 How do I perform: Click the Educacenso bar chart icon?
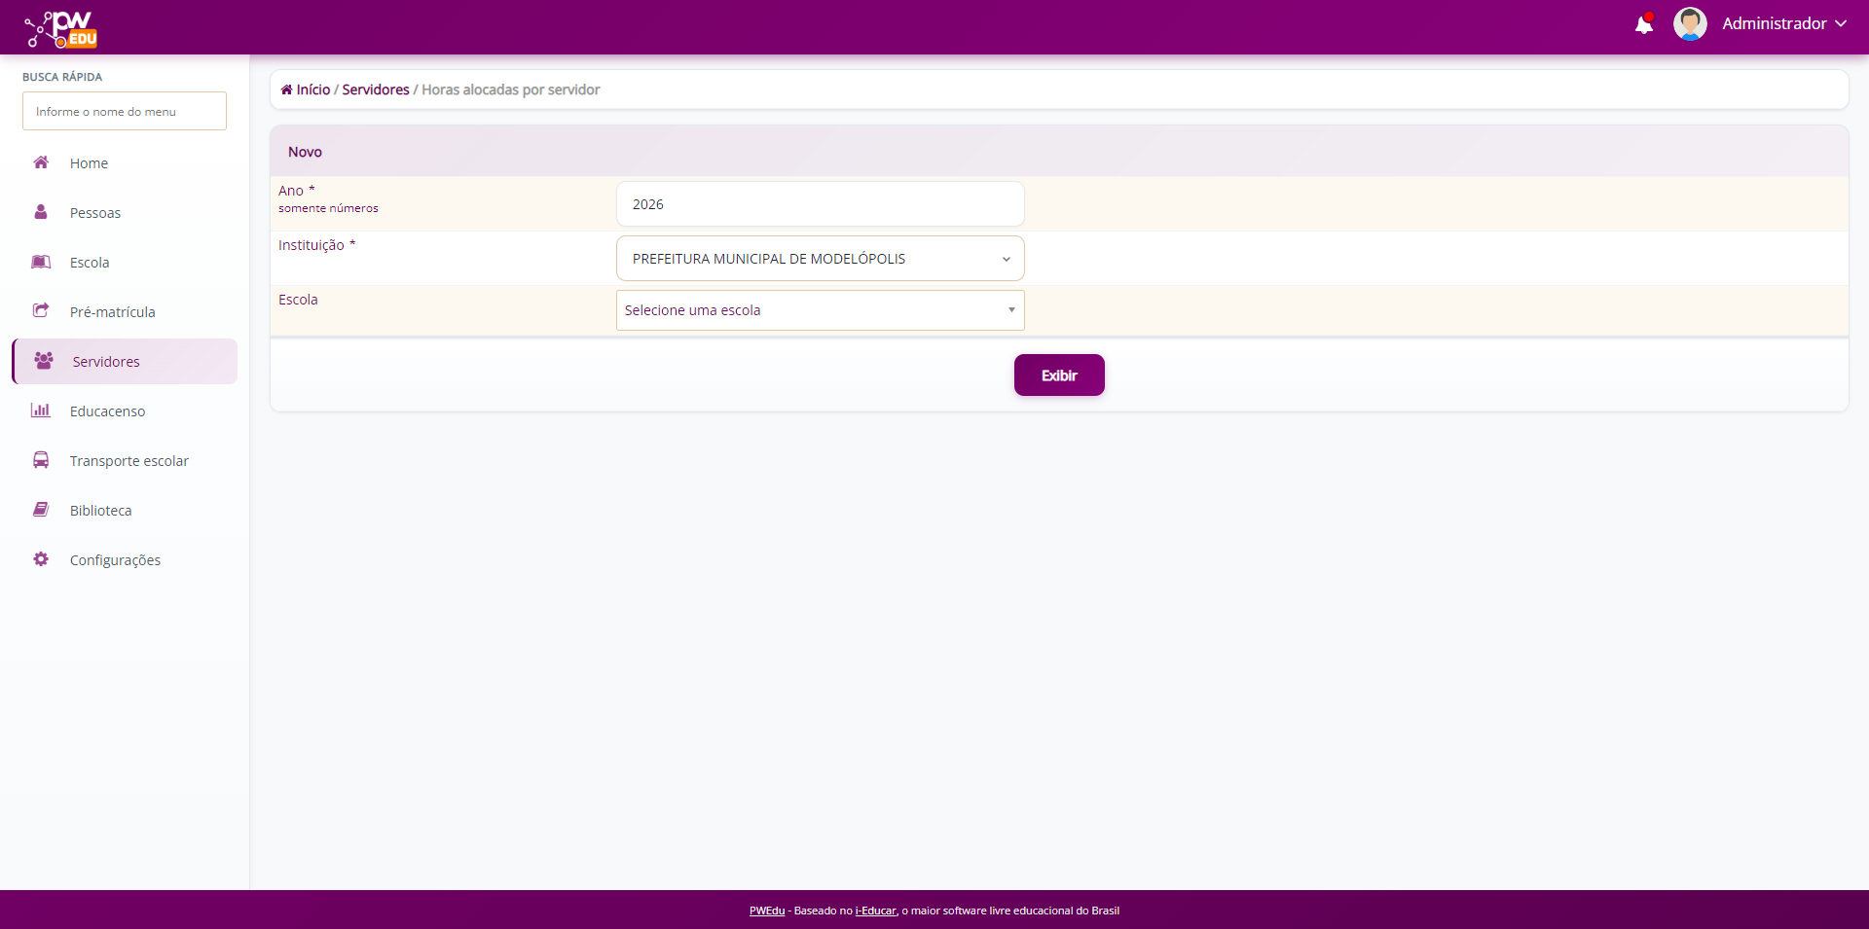click(41, 411)
